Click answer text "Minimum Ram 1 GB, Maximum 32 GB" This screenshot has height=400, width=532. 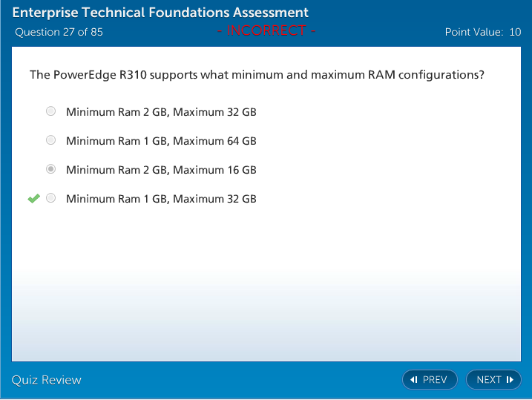(161, 199)
